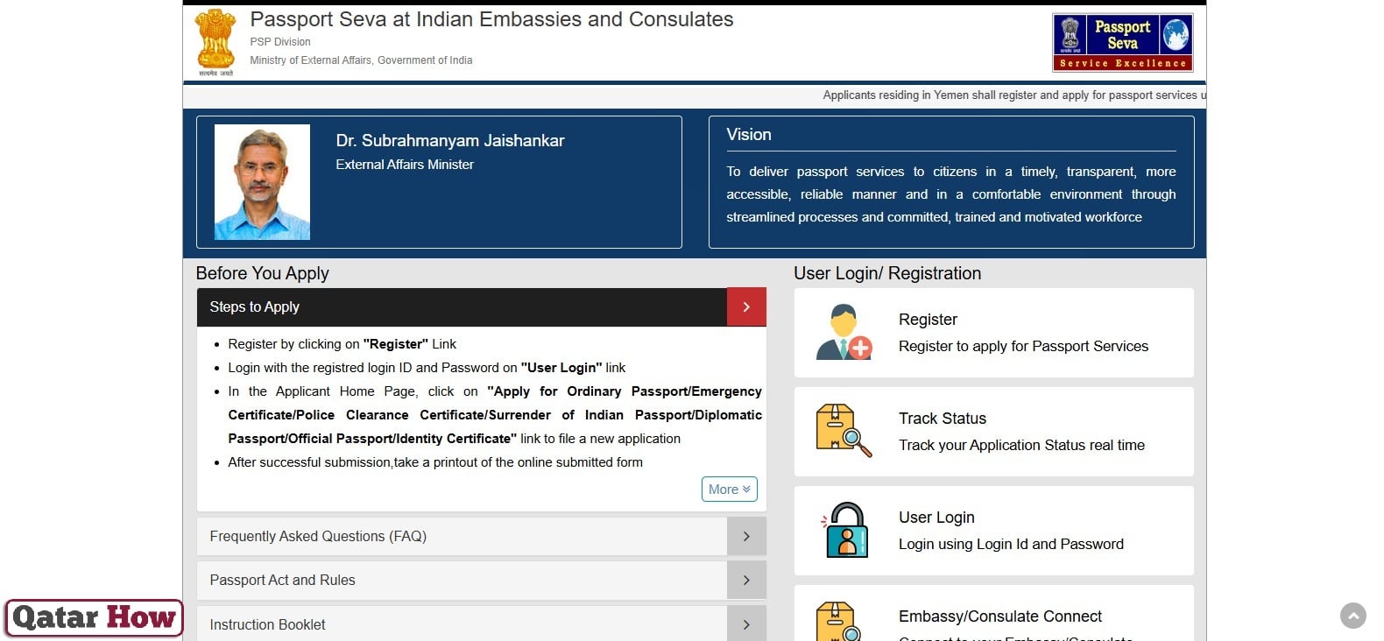Click the Embassy/Consulate Connect link title
The width and height of the screenshot is (1384, 641).
pos(1000,616)
